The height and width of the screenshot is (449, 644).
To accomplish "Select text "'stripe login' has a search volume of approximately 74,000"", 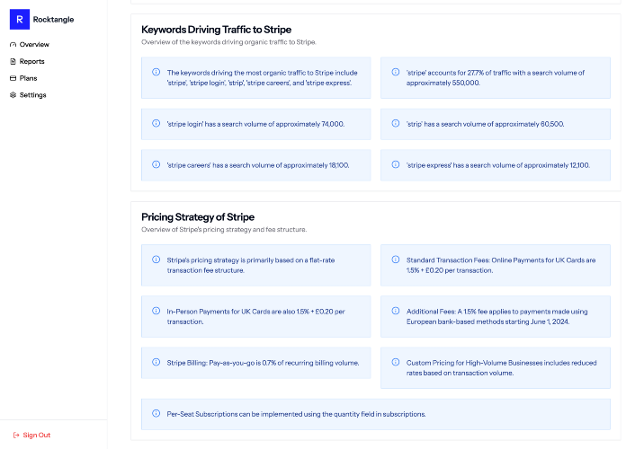I will pos(255,124).
